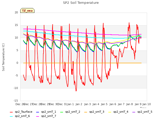The width and height of the screenshot is (162, 121).
Task: Click the chart title SP2 Soil Temperature
Action: pos(81,3)
